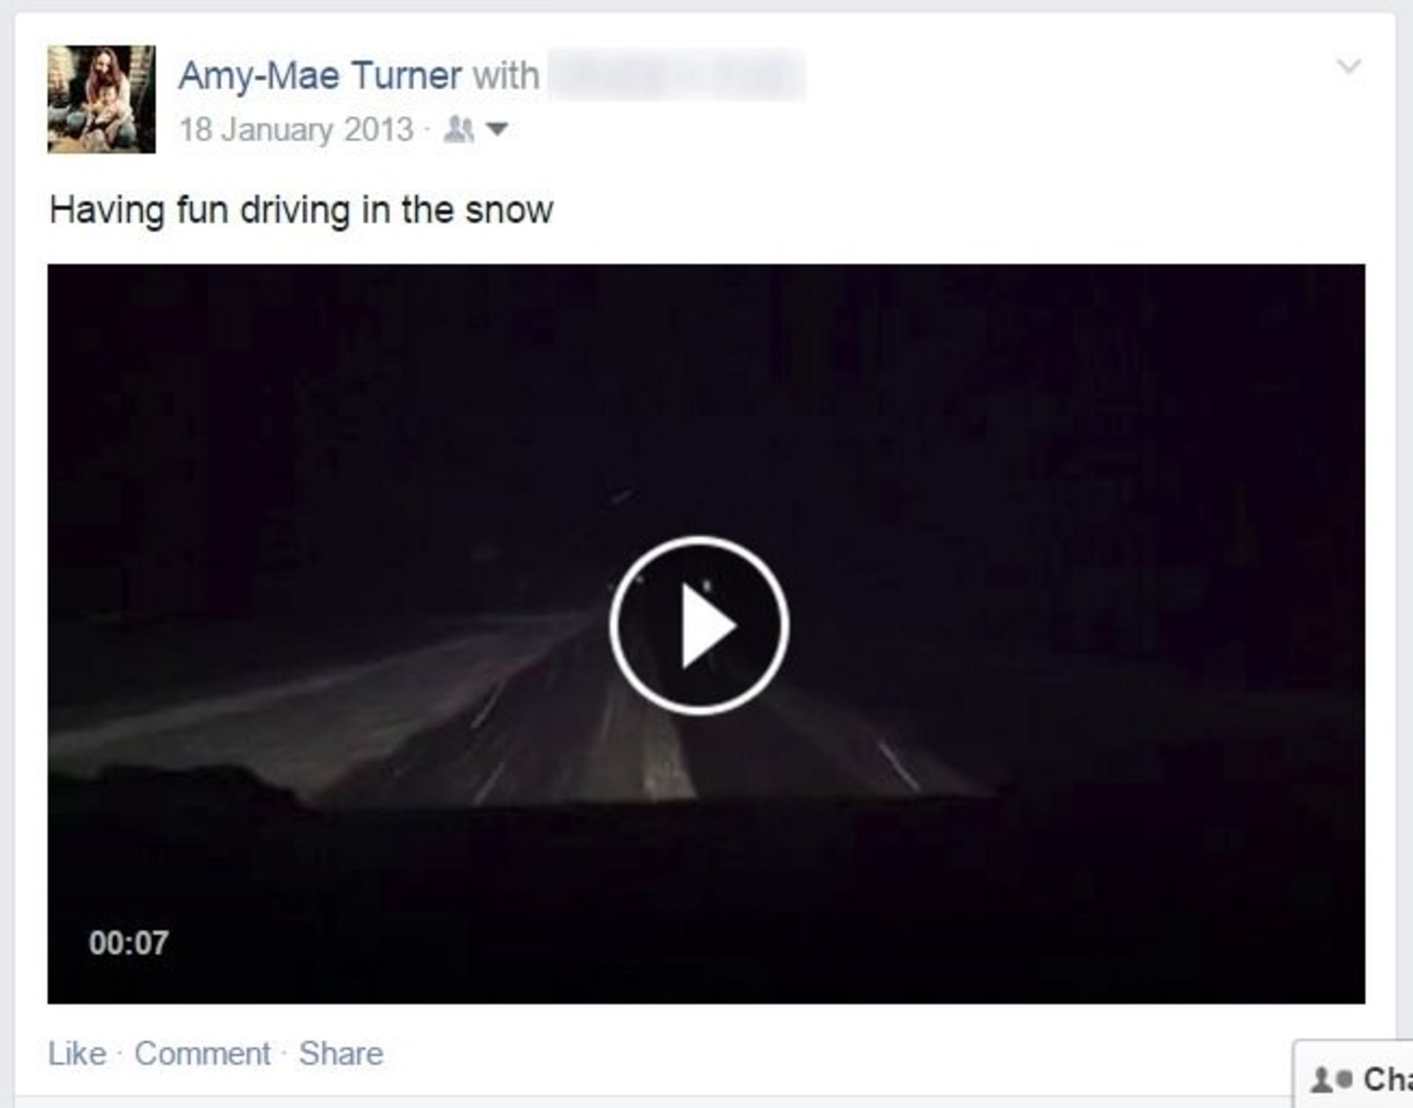Open the blurred tagged friend's name
1413x1108 pixels.
point(677,74)
